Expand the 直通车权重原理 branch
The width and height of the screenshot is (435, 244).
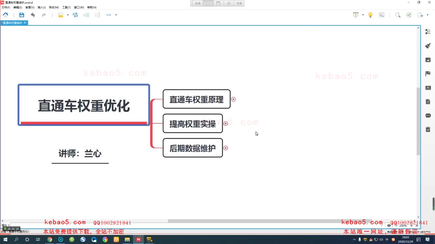tap(233, 99)
